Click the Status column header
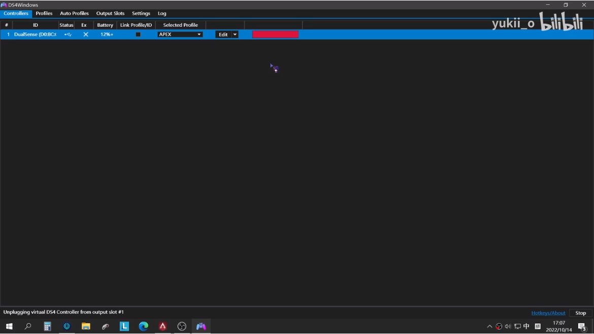This screenshot has height=334, width=594. (x=67, y=25)
